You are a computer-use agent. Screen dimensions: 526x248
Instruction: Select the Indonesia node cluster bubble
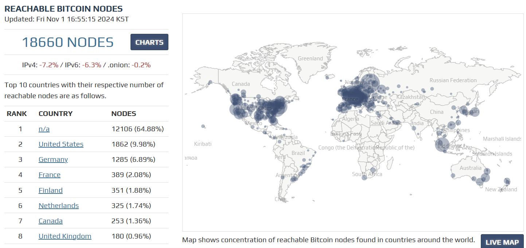tap(443, 145)
